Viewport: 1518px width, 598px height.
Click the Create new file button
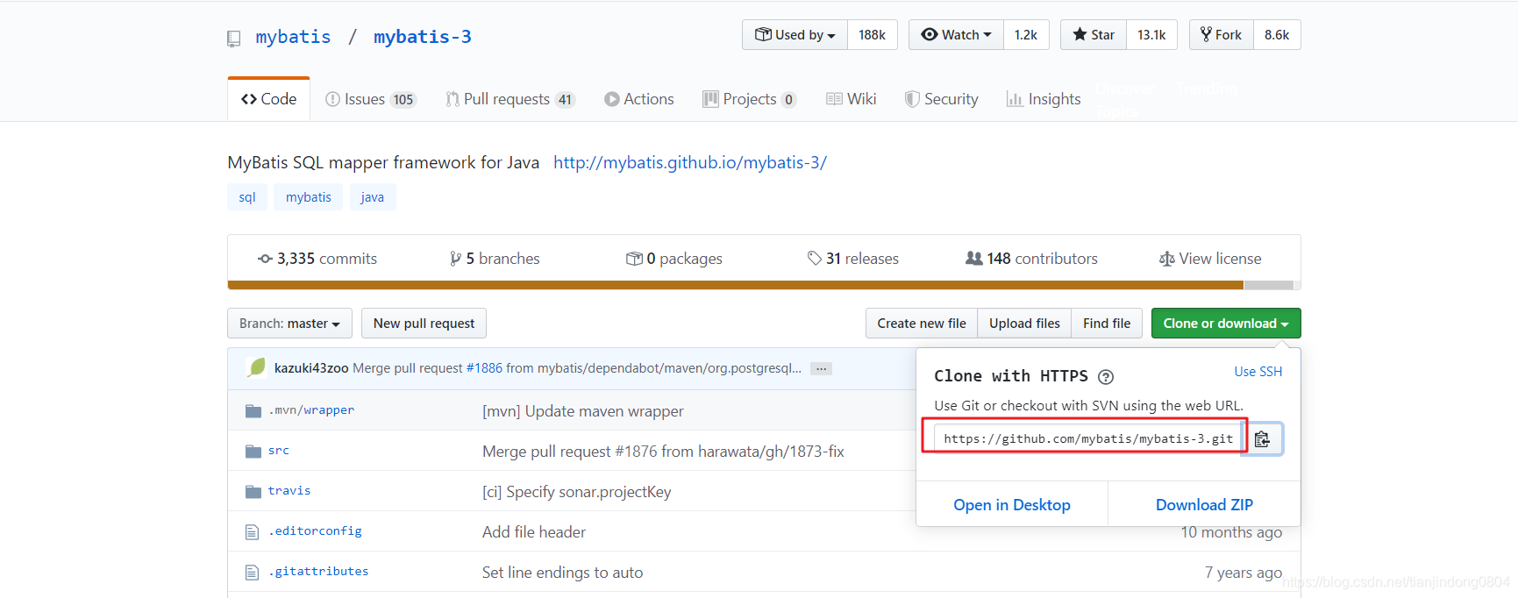922,324
